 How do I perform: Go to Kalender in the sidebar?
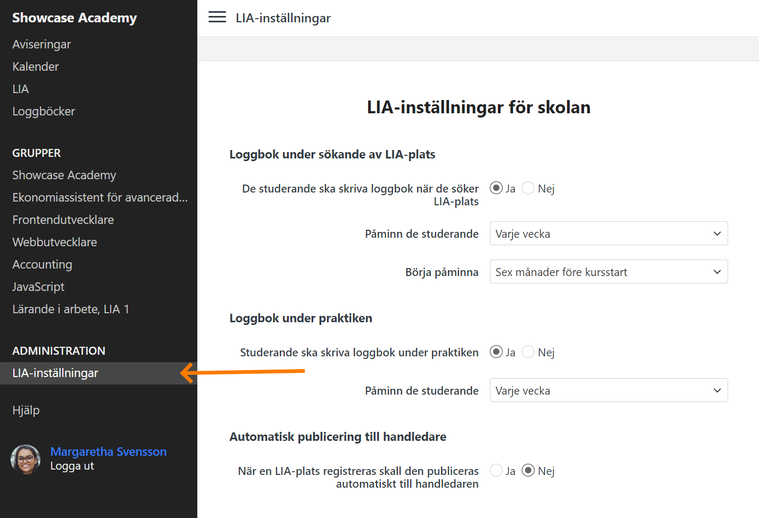pyautogui.click(x=36, y=67)
